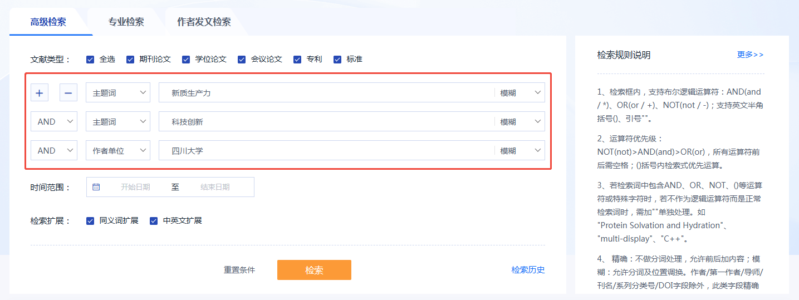Uncheck the 学位论文 checkbox
799x300 pixels.
(x=186, y=59)
